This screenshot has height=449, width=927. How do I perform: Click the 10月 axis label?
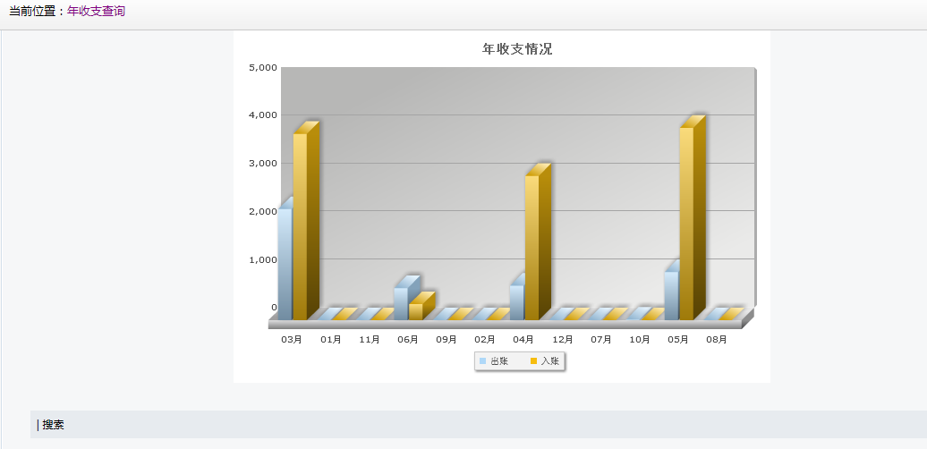click(x=640, y=340)
